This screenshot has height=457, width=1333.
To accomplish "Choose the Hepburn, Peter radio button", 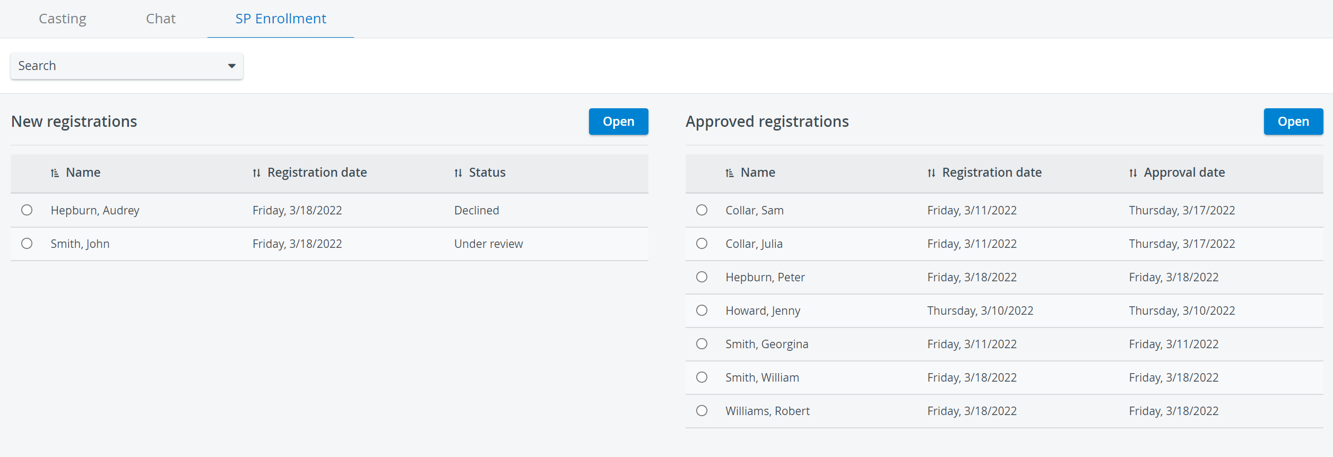I will click(x=702, y=277).
